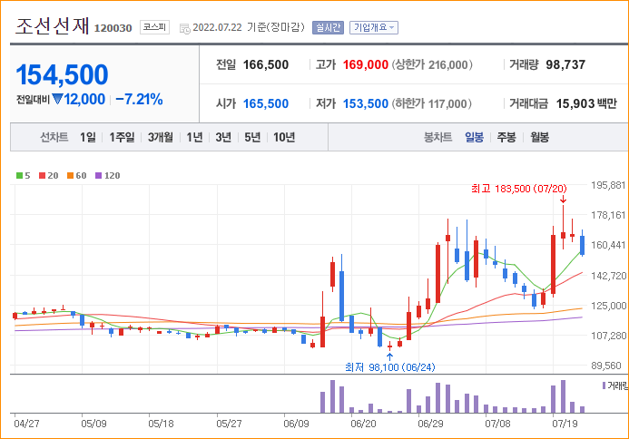Screen dimensions: 629x439
Task: Click the 봉차트 label
Action: (x=437, y=137)
